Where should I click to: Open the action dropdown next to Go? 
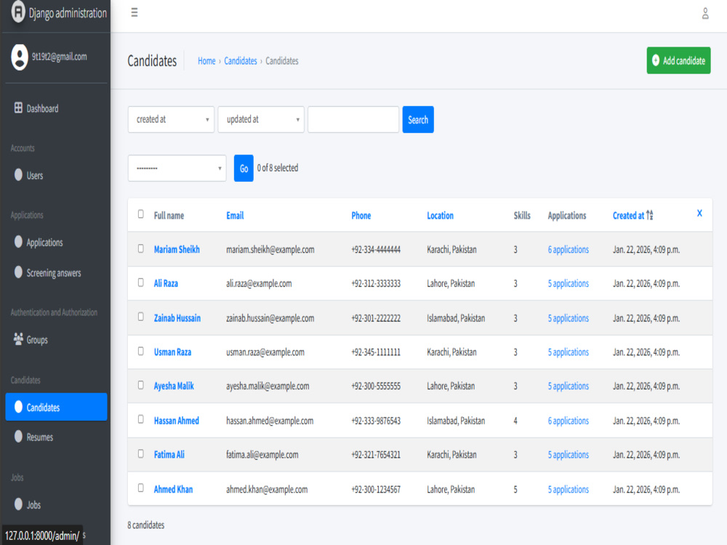pos(177,169)
